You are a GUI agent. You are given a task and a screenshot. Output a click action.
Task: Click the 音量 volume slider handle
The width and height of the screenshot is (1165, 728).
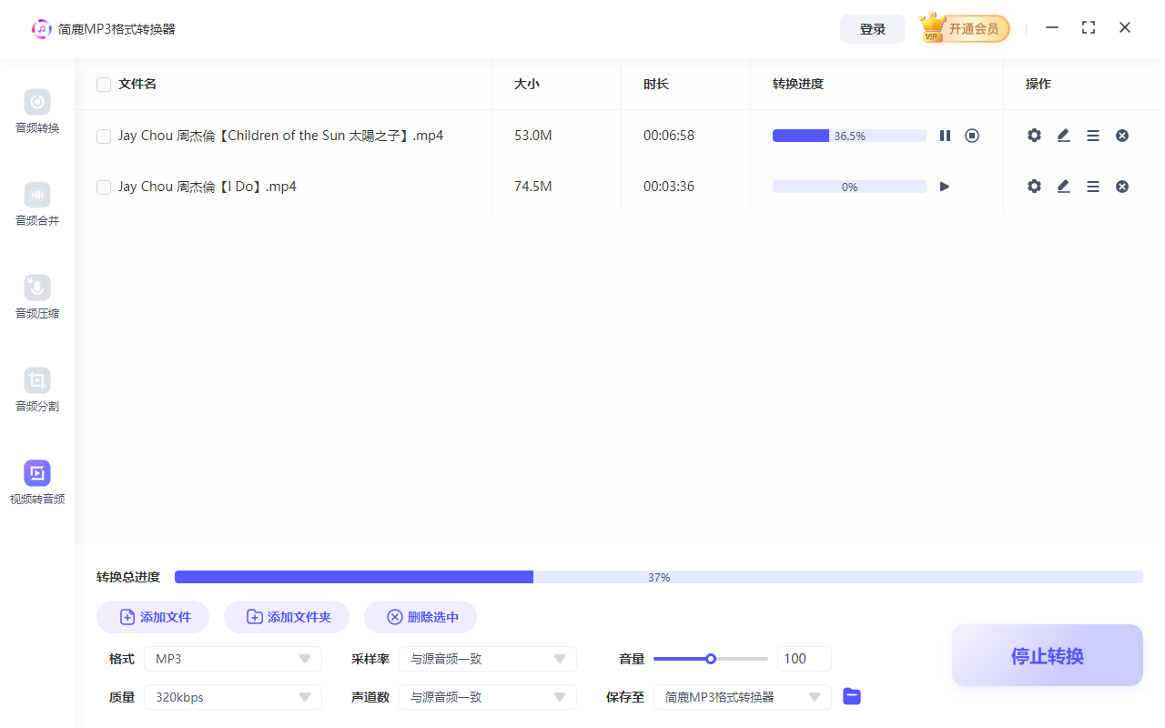[711, 659]
